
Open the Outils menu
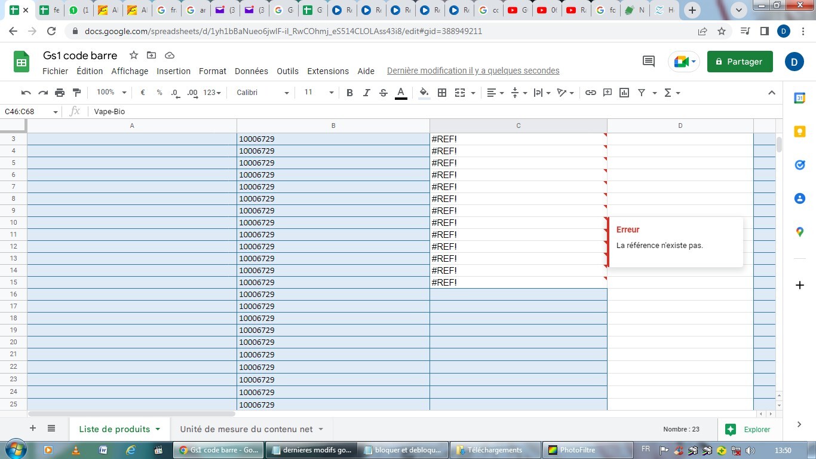(287, 71)
